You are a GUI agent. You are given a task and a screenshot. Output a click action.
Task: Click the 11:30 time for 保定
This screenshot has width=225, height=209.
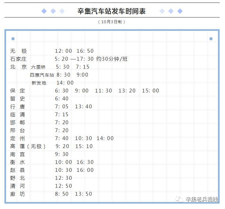[104, 91]
